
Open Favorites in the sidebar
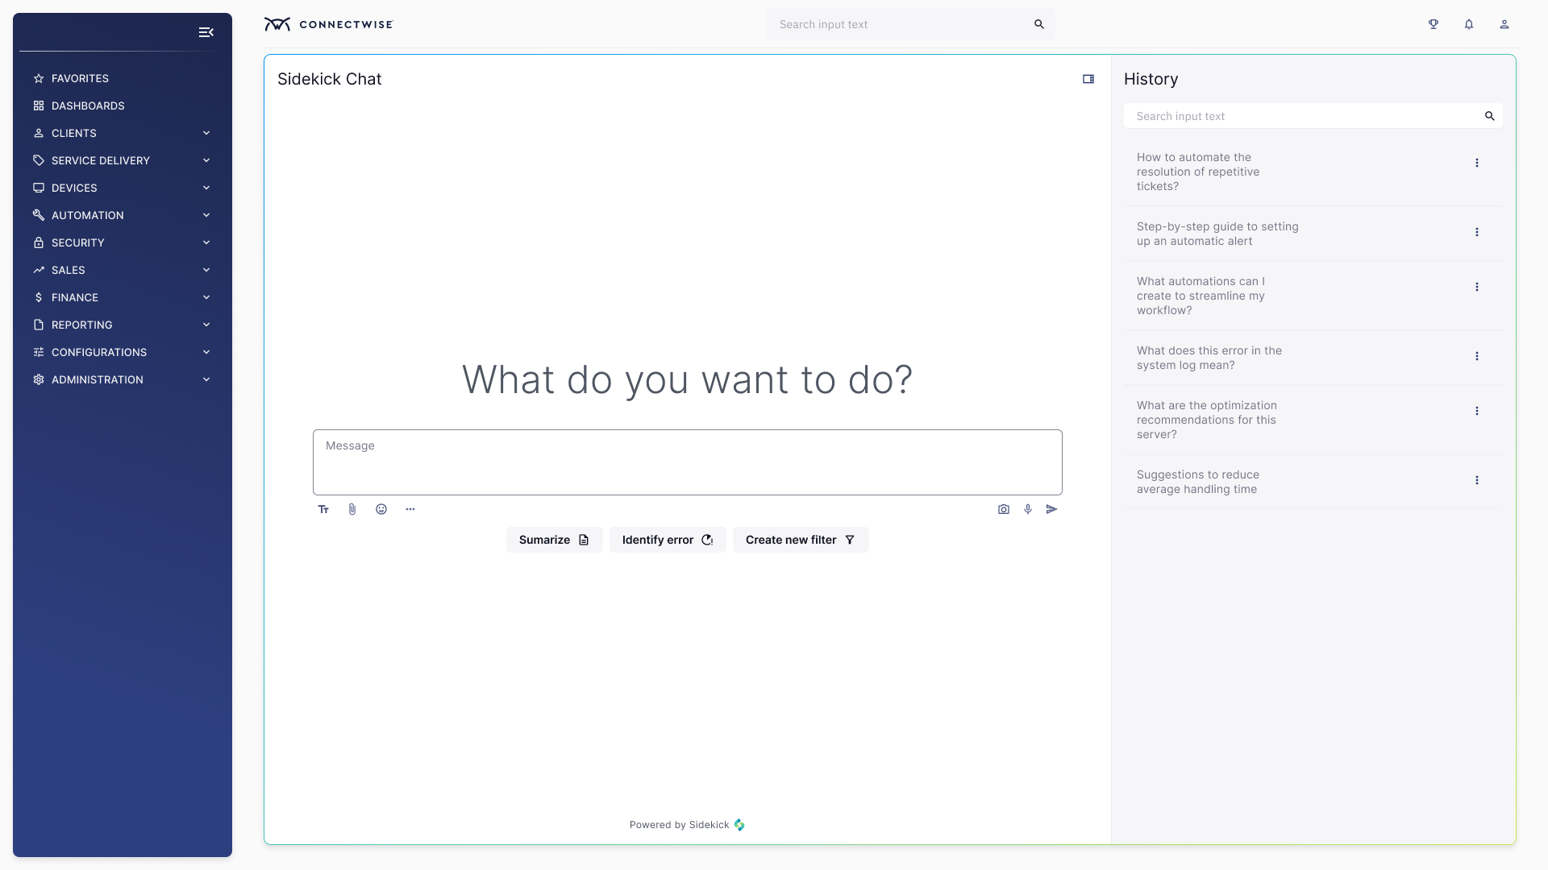coord(80,78)
